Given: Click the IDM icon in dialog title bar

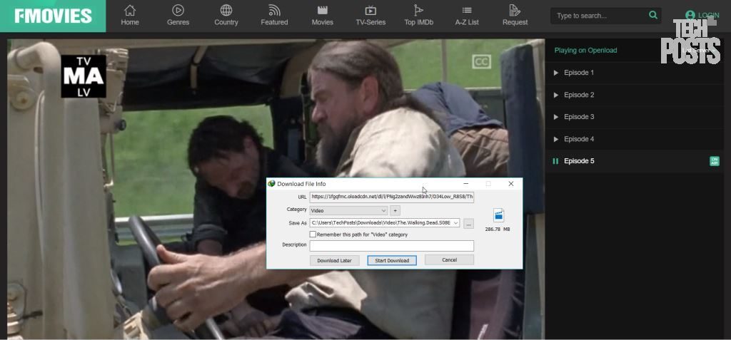Looking at the screenshot, I should (x=271, y=183).
